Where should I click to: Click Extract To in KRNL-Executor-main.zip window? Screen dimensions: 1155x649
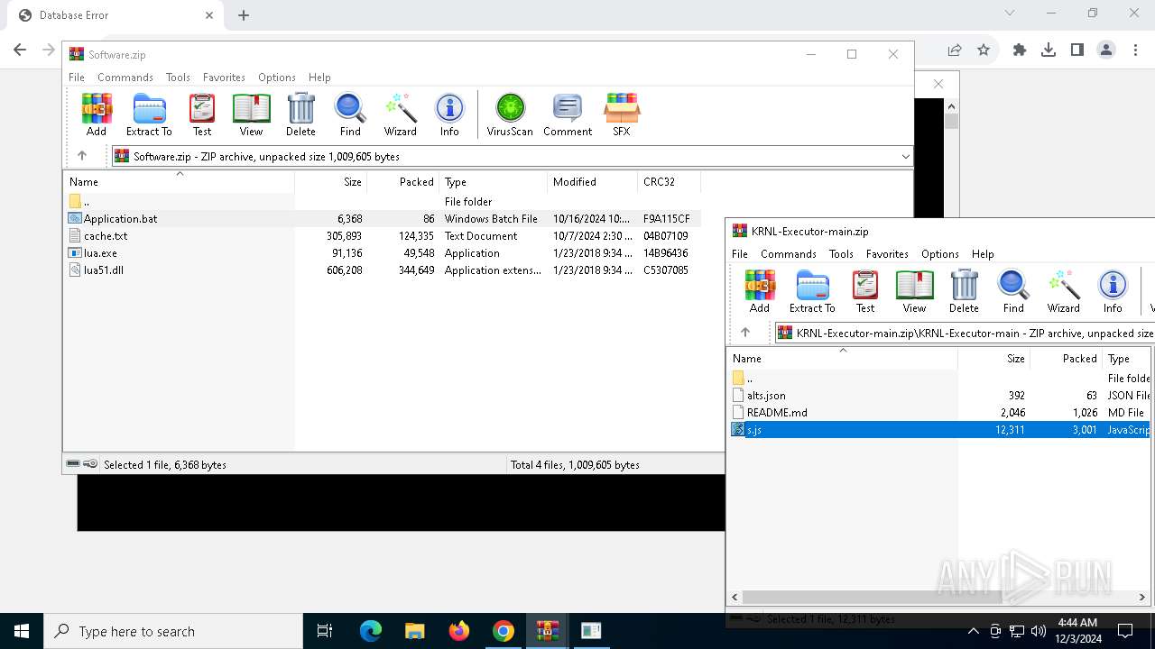pyautogui.click(x=812, y=291)
